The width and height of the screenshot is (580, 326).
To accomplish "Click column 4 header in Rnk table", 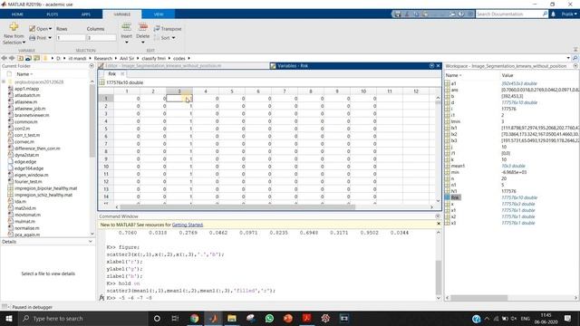I will [206, 91].
